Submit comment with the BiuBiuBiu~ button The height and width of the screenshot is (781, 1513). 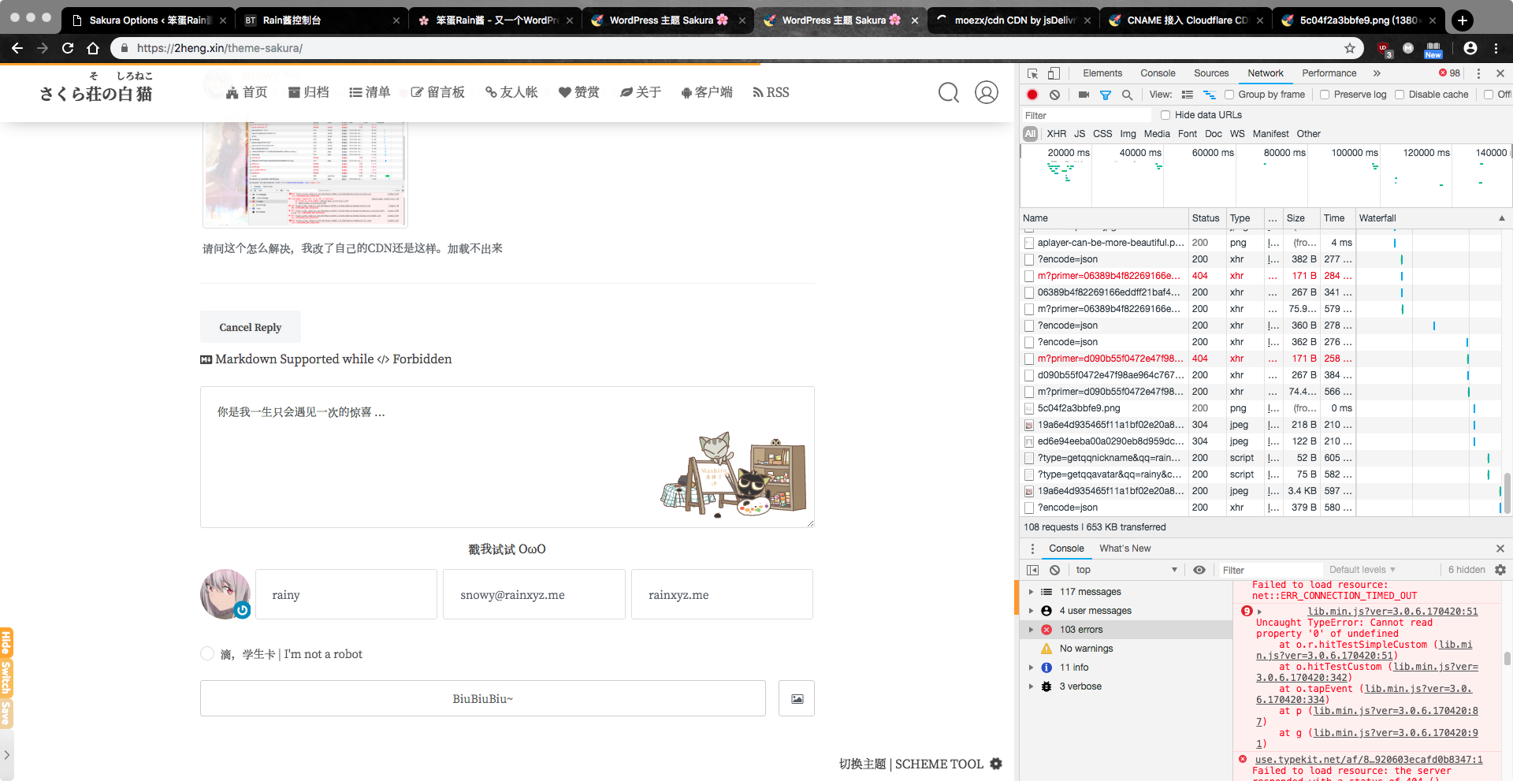click(x=482, y=698)
